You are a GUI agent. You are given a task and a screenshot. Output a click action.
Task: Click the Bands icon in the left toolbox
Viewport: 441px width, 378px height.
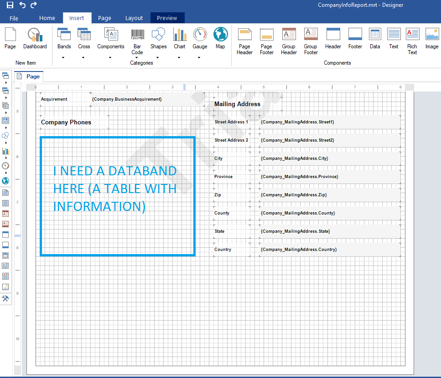pyautogui.click(x=5, y=76)
